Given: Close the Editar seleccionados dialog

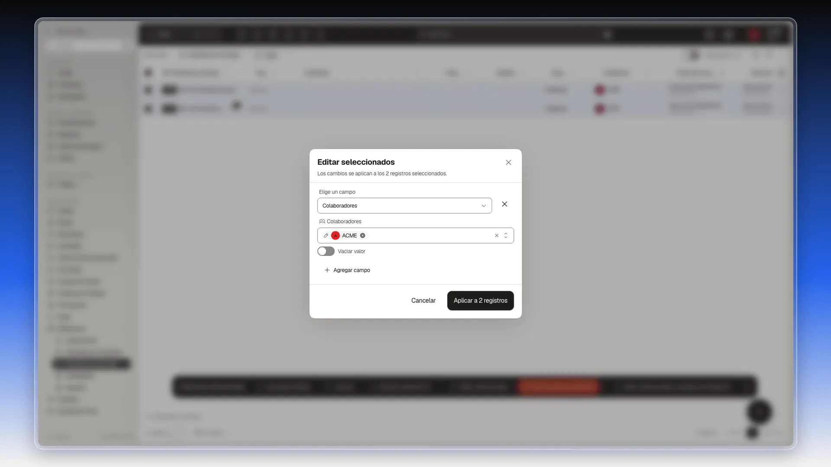Looking at the screenshot, I should point(509,163).
